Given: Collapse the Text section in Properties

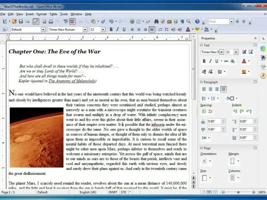Looking at the screenshot, I should (x=201, y=45).
